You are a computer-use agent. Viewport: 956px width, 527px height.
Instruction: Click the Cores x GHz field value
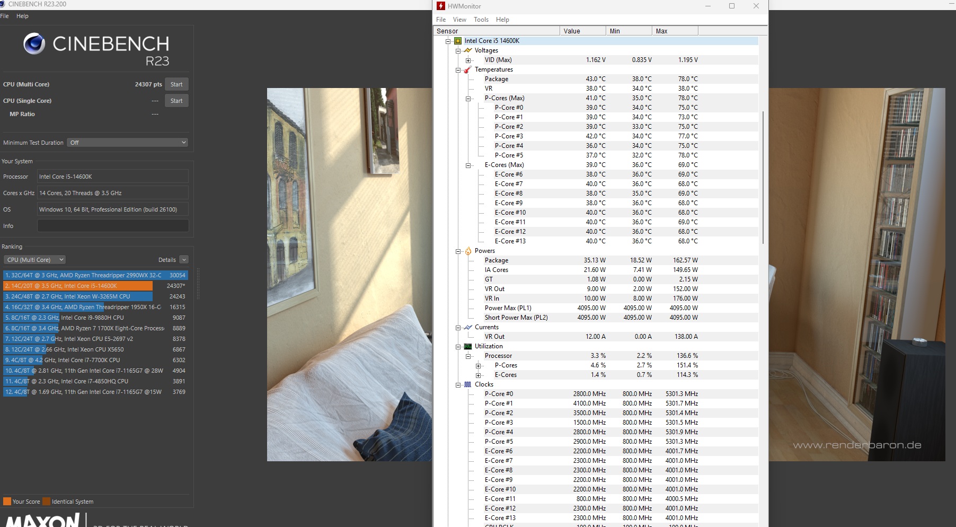pyautogui.click(x=113, y=193)
